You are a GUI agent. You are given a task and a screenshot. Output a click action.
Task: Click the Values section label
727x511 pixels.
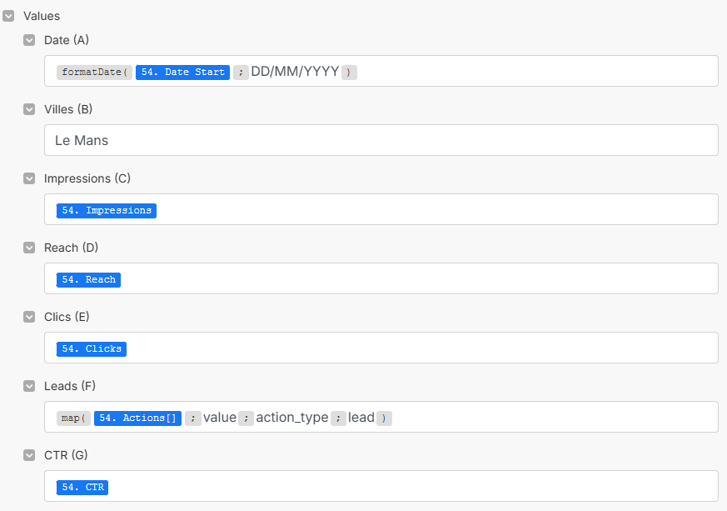[42, 16]
